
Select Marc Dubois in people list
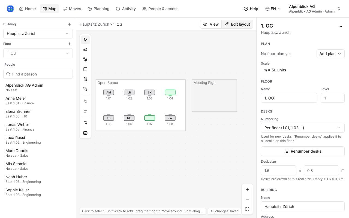click(38, 153)
